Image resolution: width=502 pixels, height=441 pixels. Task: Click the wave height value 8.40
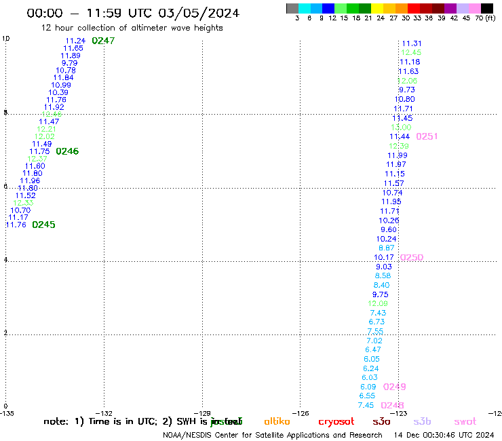pos(382,286)
